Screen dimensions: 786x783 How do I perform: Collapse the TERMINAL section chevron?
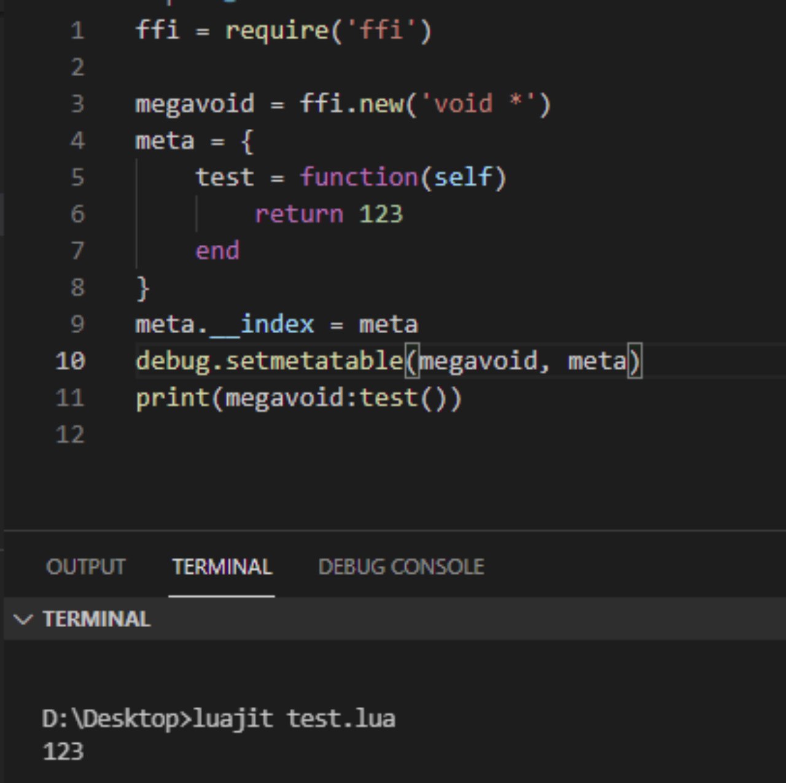tap(23, 619)
